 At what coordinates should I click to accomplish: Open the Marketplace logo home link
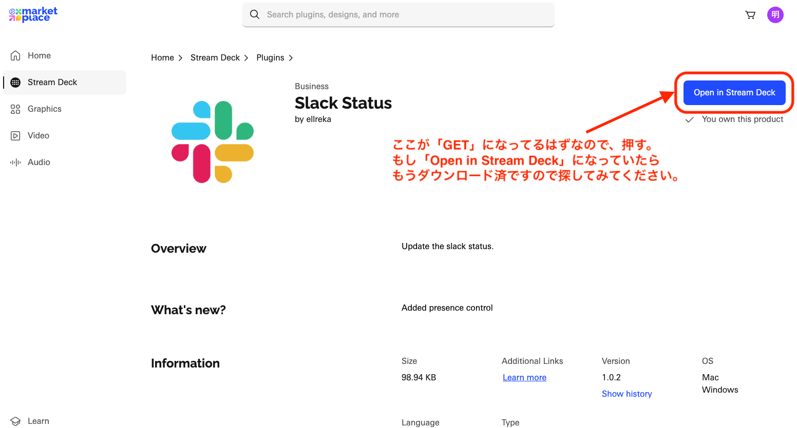[x=33, y=15]
